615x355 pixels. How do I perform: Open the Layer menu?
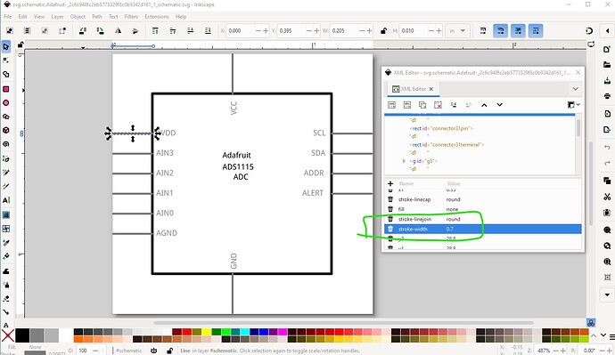click(x=57, y=16)
